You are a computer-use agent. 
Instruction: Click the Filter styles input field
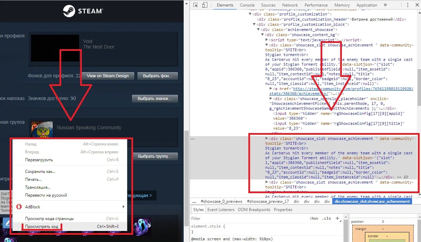[248, 218]
